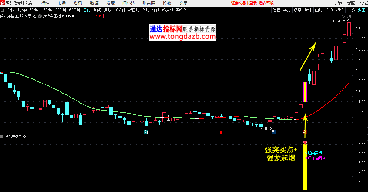The height and width of the screenshot is (192, 368).
Task: Click the 返回 back button
Action: pos(362,10)
